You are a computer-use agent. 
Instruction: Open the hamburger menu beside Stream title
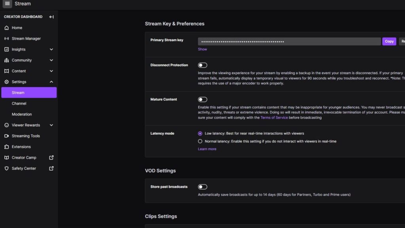point(7,4)
